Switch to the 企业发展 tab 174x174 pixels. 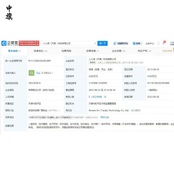tap(119, 51)
